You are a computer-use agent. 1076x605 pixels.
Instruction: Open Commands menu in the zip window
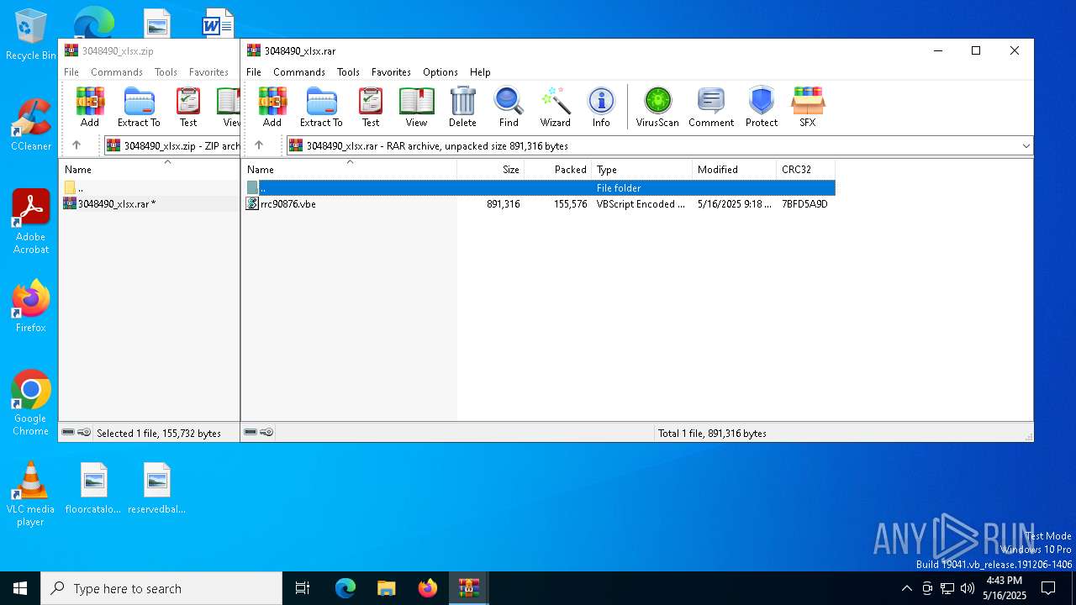(117, 72)
